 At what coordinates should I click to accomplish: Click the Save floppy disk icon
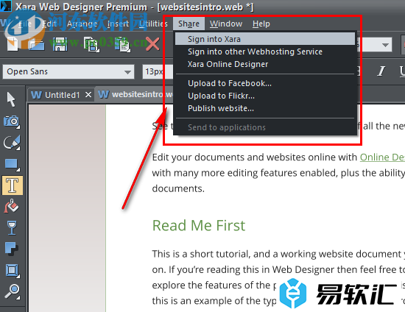click(60, 44)
